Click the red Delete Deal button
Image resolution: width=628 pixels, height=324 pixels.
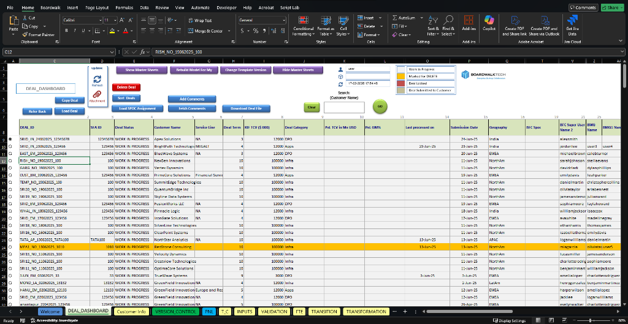point(126,87)
